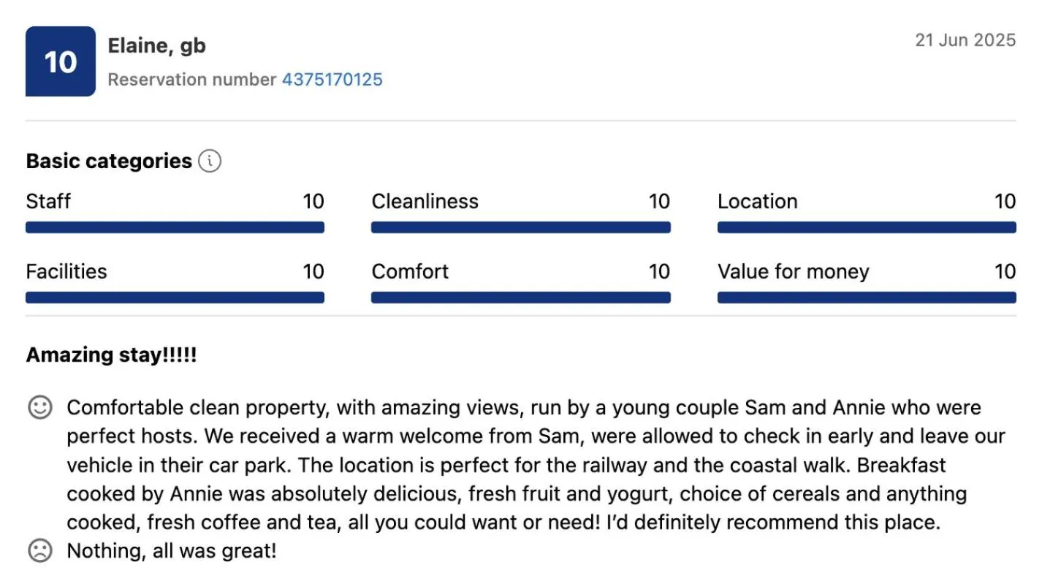Click the Staff rating bar
This screenshot has height=576, width=1042.
(x=175, y=227)
